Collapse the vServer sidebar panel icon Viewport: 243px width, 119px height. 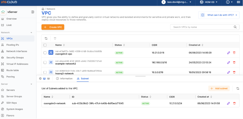(x=33, y=12)
